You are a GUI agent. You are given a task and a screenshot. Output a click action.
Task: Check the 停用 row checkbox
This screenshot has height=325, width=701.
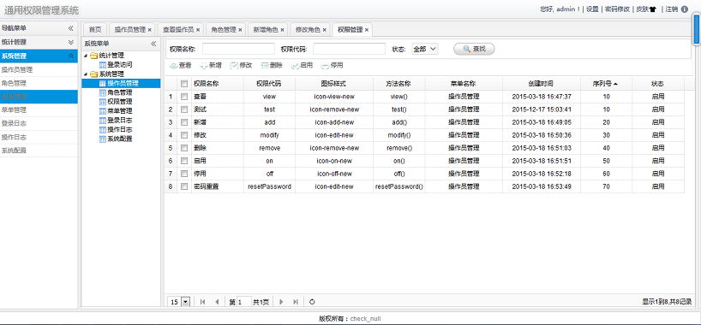click(184, 174)
